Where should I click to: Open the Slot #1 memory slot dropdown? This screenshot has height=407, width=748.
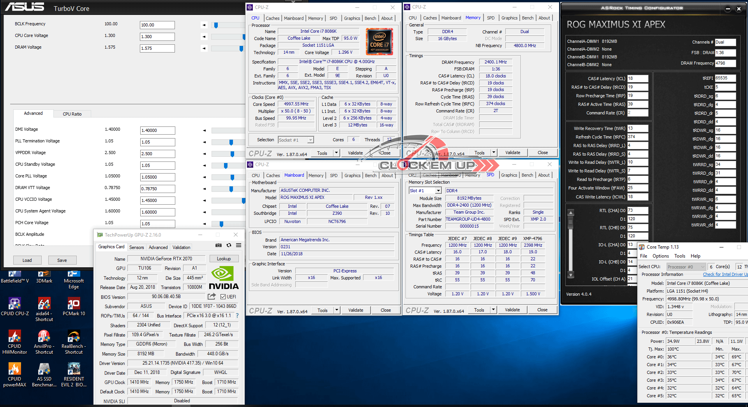pyautogui.click(x=438, y=191)
